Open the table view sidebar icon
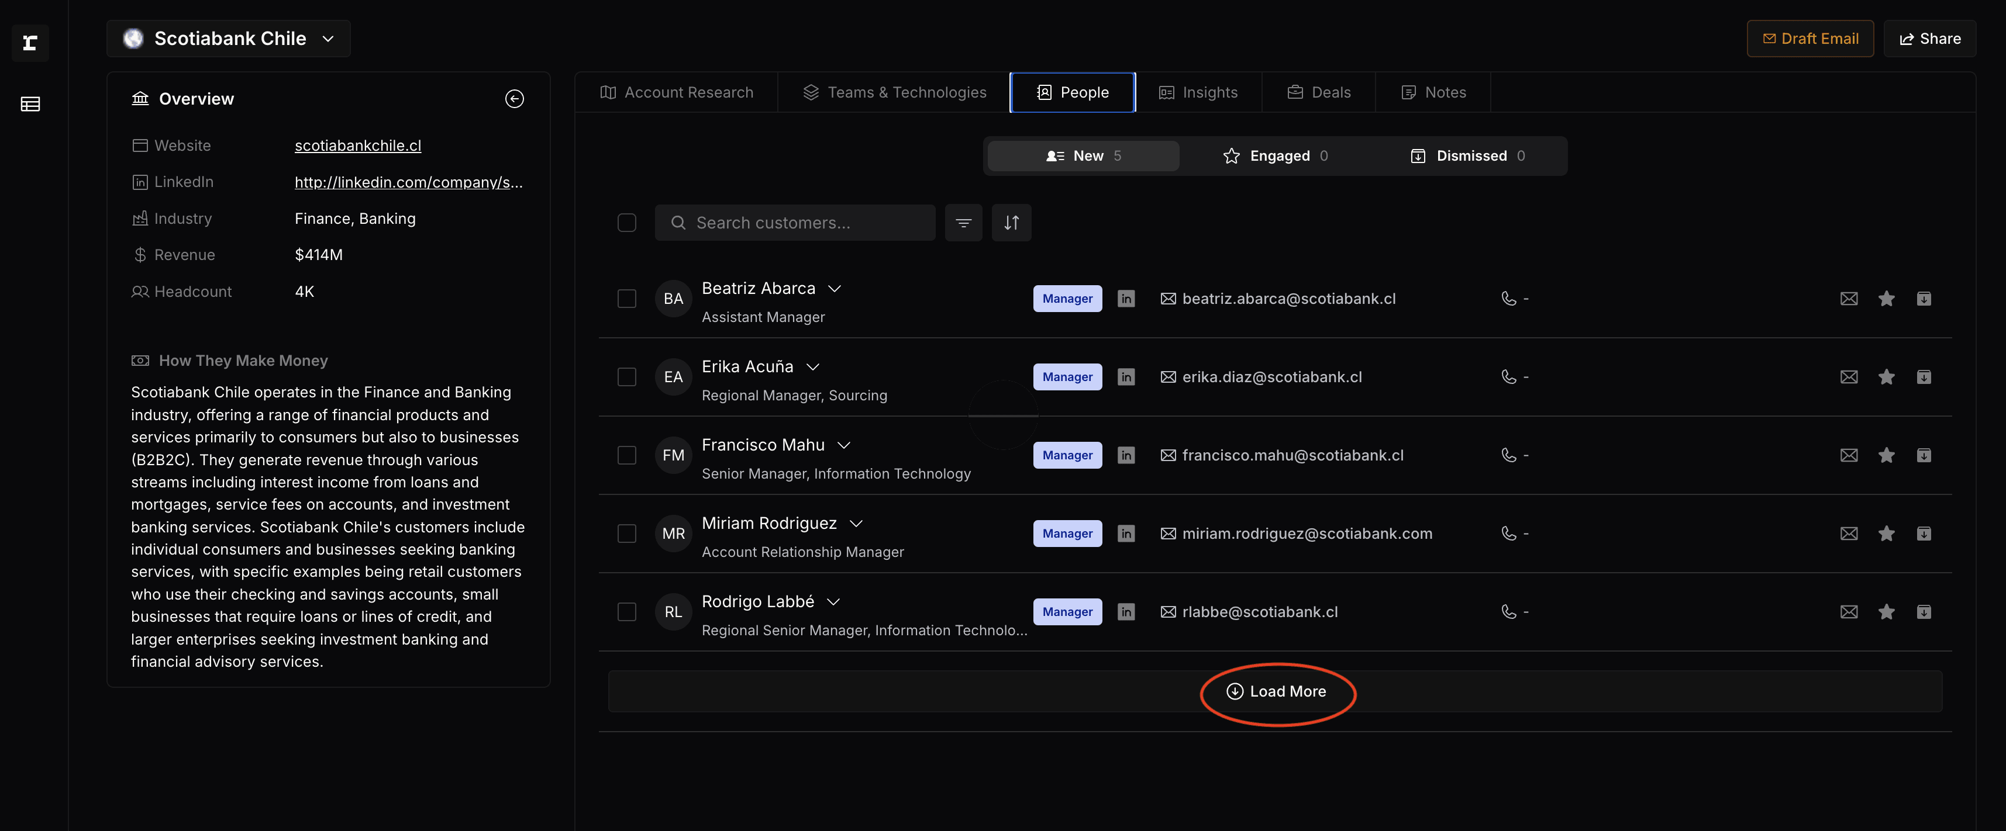2006x831 pixels. (30, 104)
